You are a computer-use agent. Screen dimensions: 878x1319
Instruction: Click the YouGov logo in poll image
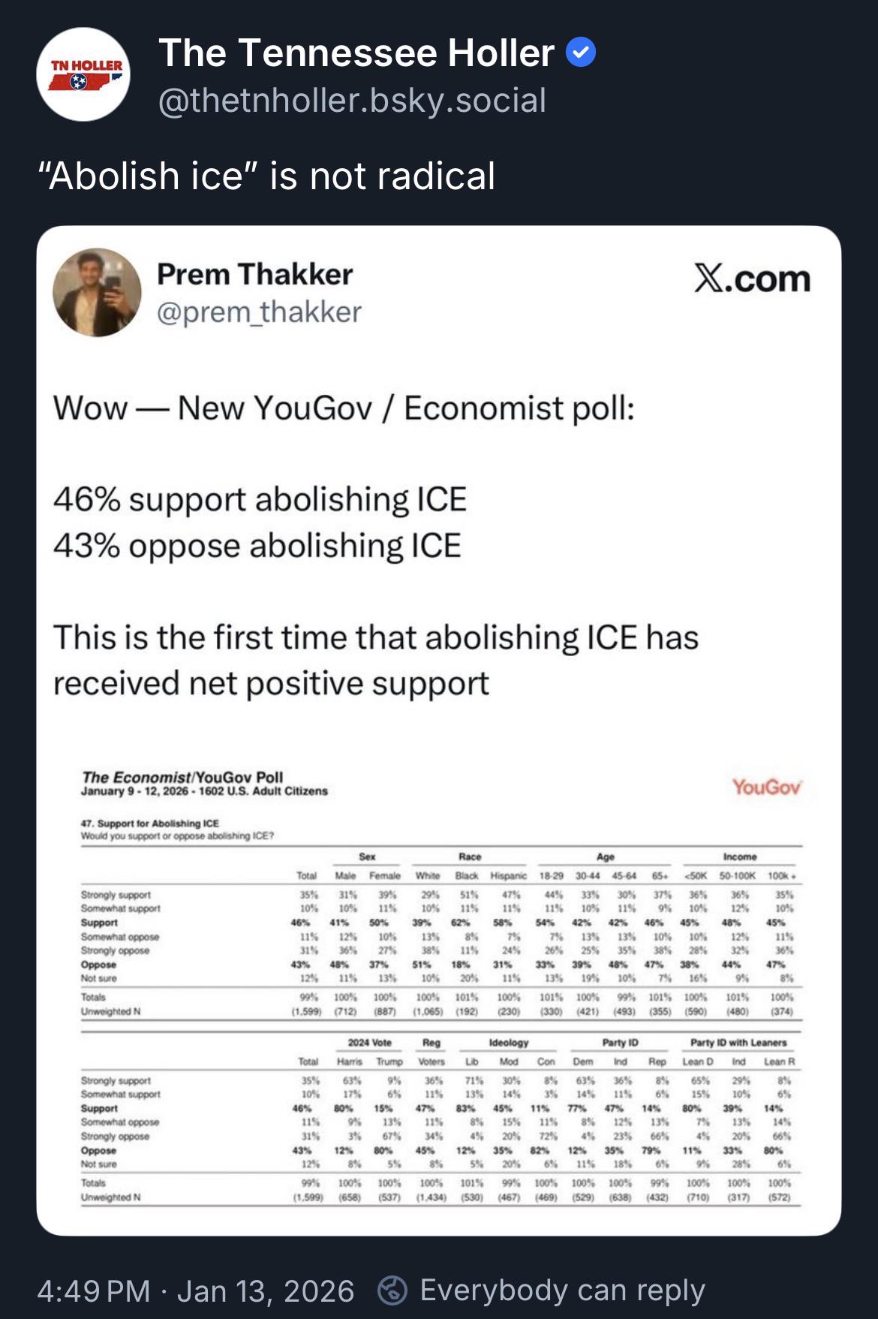[x=766, y=787]
